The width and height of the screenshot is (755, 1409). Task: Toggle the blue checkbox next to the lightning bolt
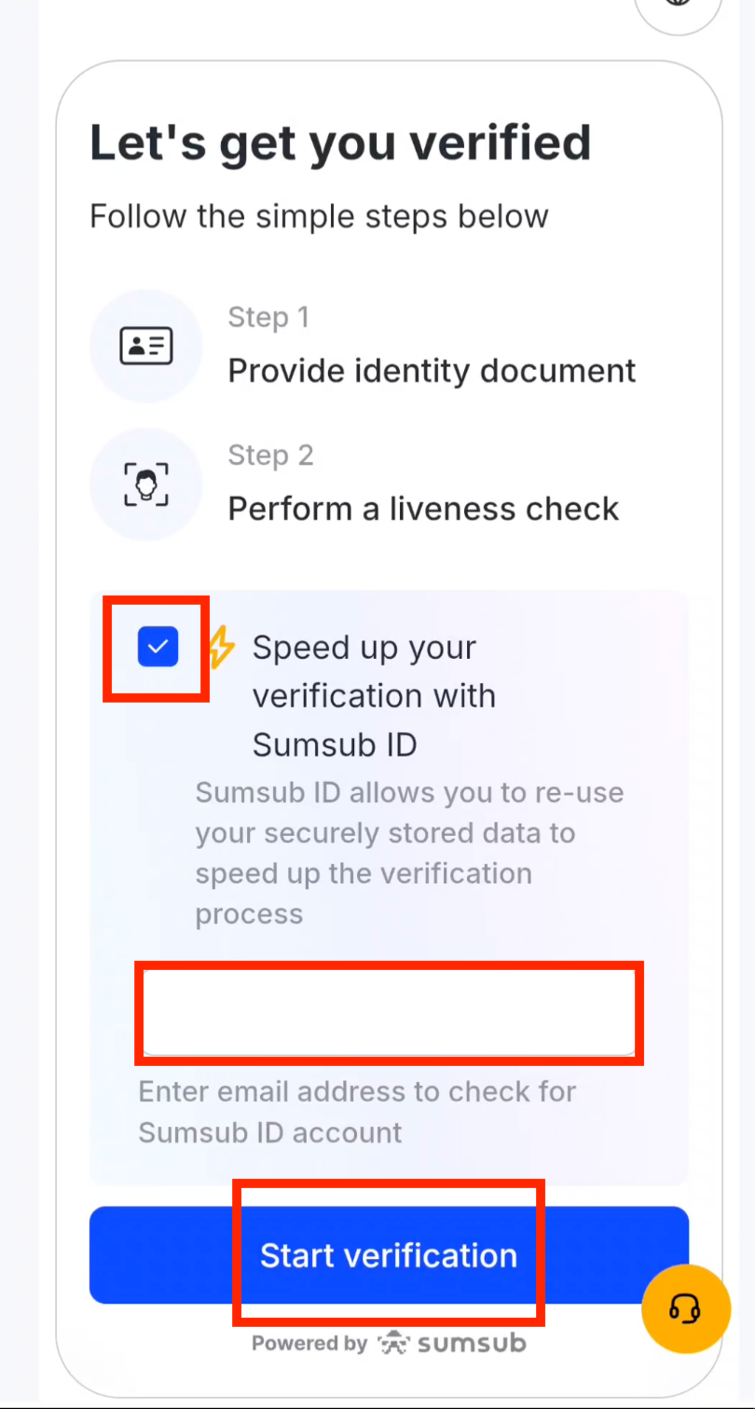click(x=157, y=646)
